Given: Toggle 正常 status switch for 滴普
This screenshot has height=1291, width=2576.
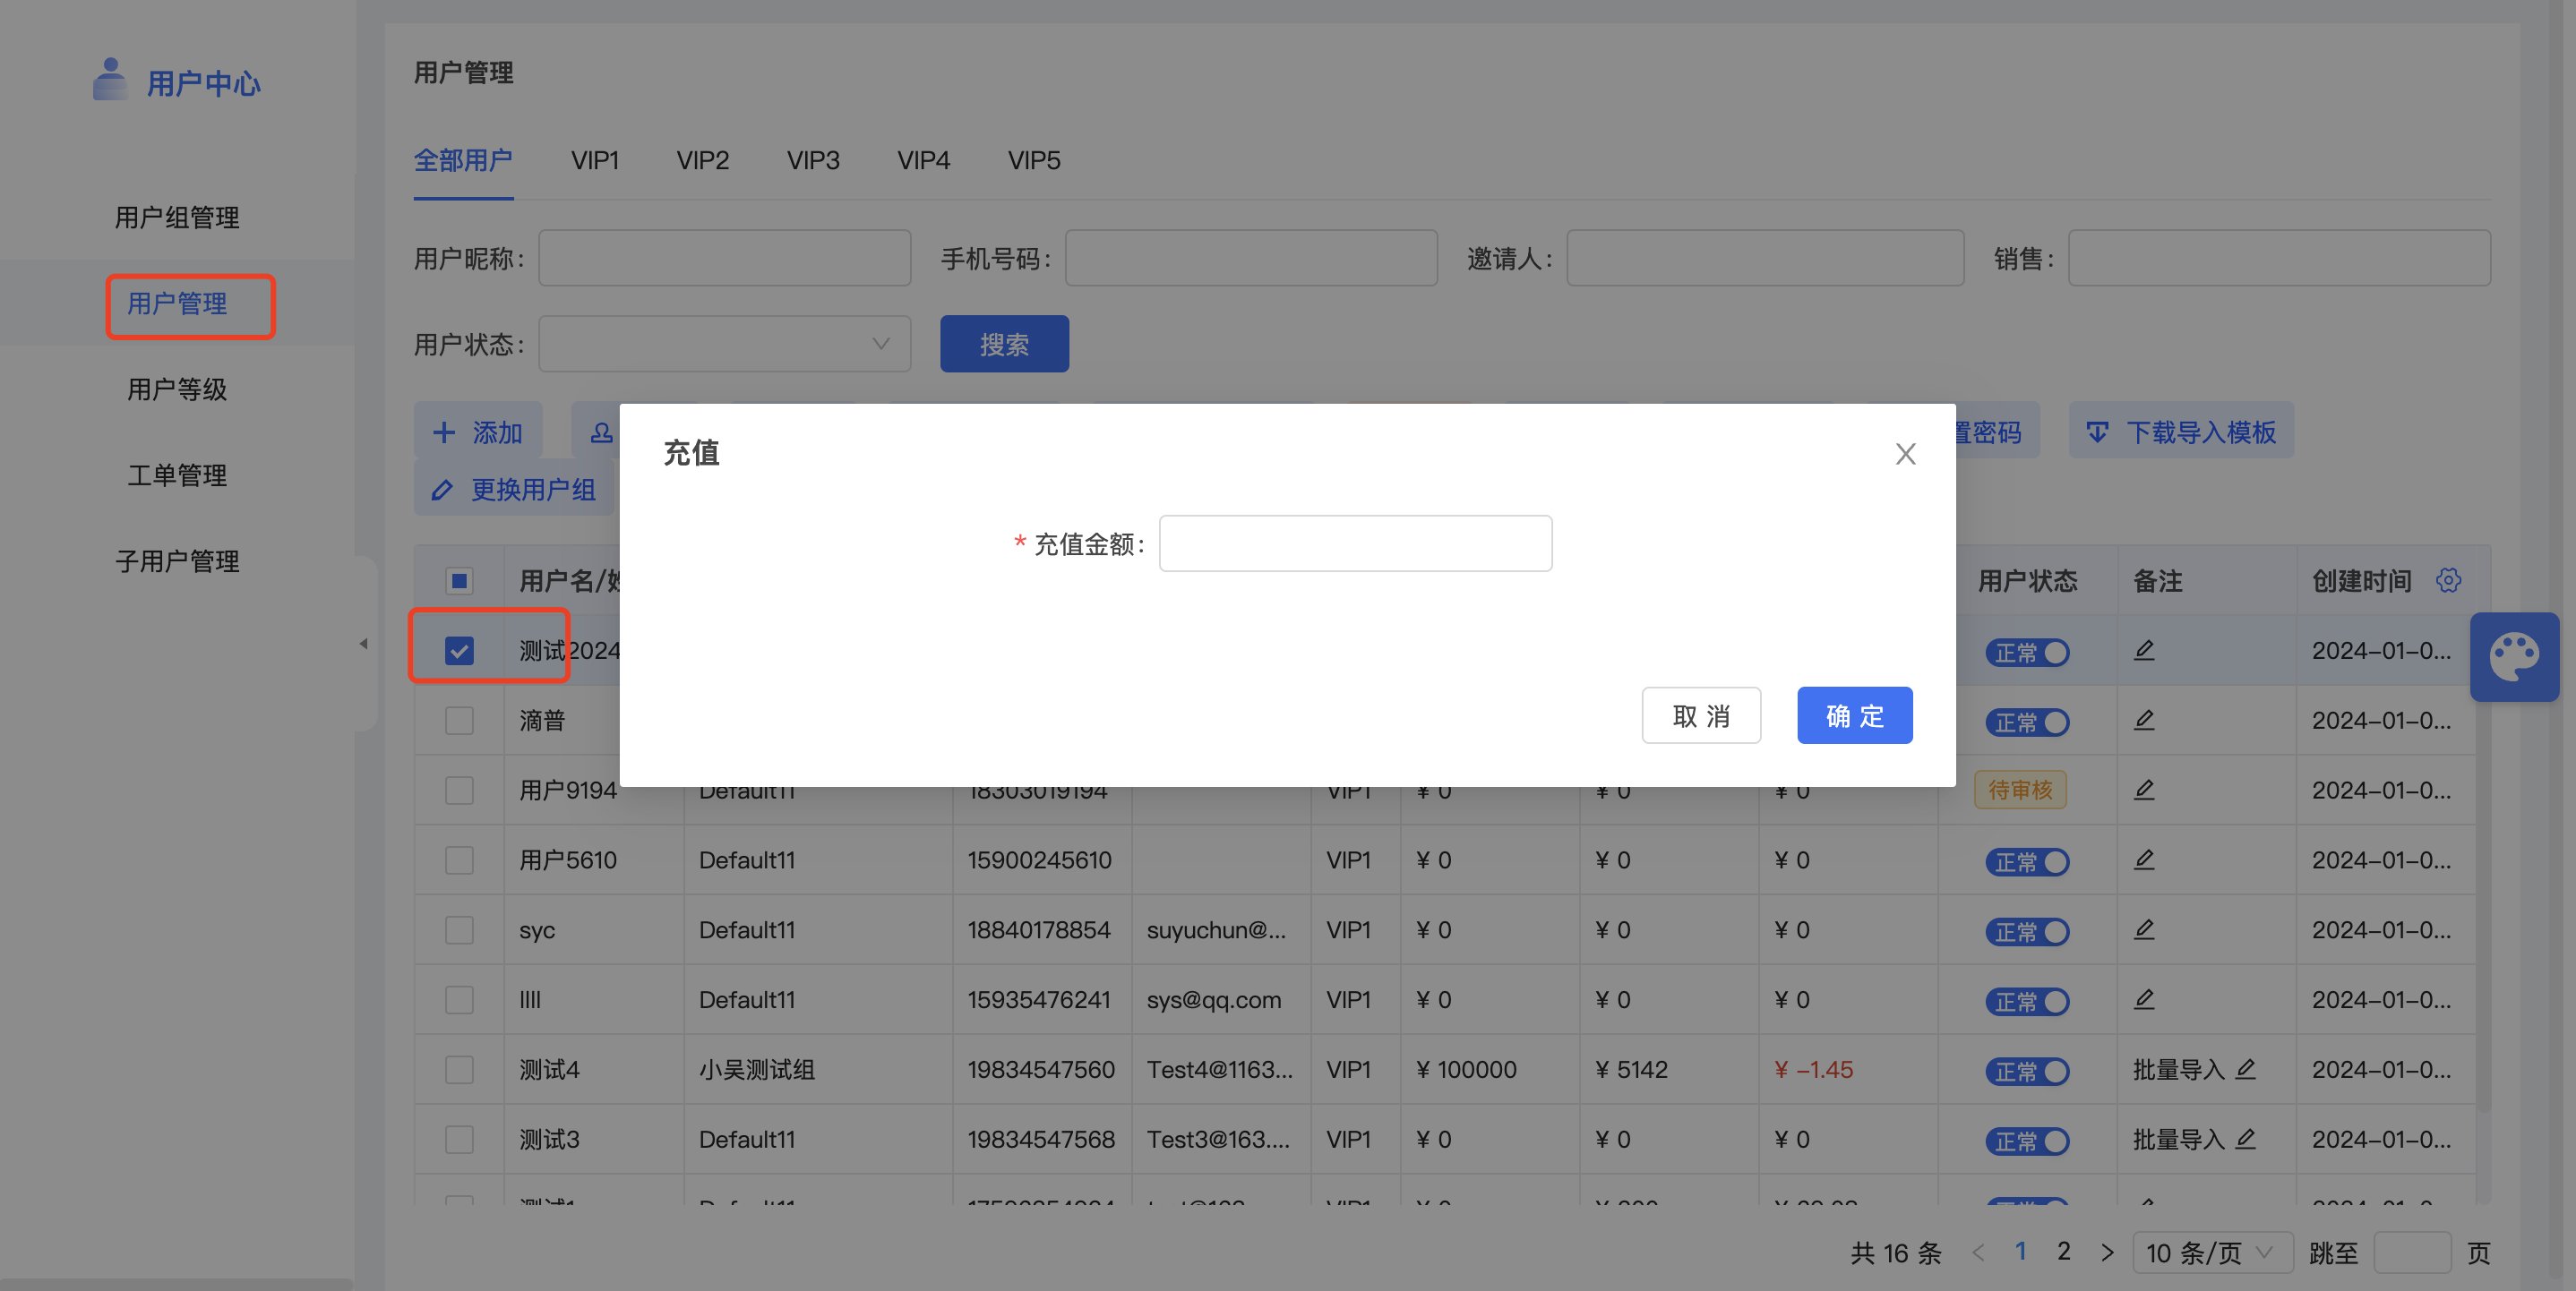Looking at the screenshot, I should (x=2027, y=722).
